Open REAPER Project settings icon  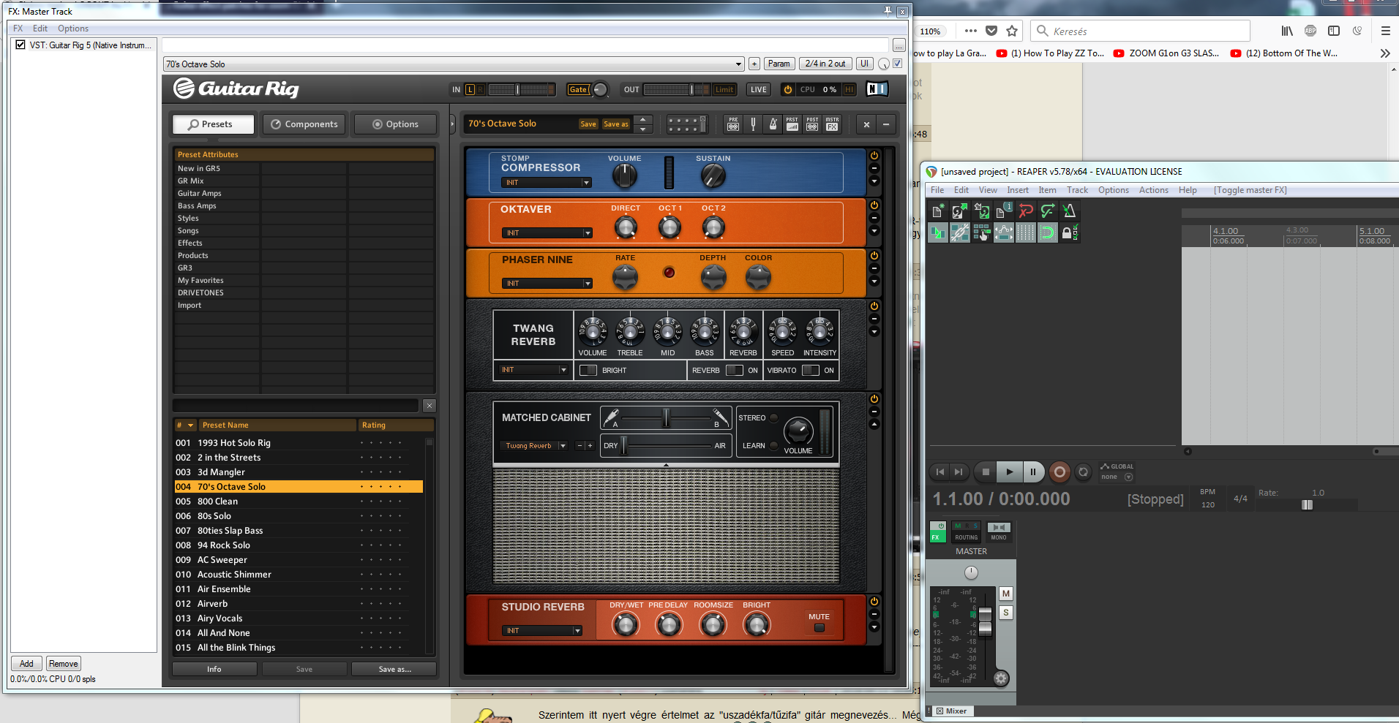point(1004,211)
